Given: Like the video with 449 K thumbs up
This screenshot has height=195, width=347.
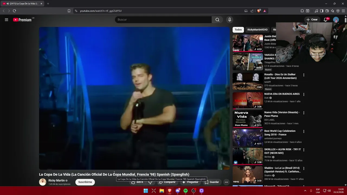Looking at the screenshot, I should (137, 182).
